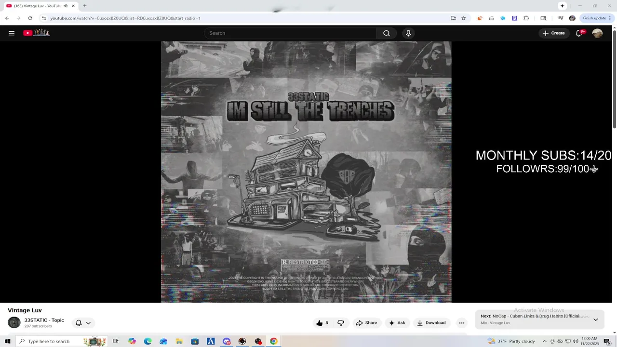The image size is (617, 347).
Task: Open 33STATIC - Topic channel link
Action: [x=44, y=320]
